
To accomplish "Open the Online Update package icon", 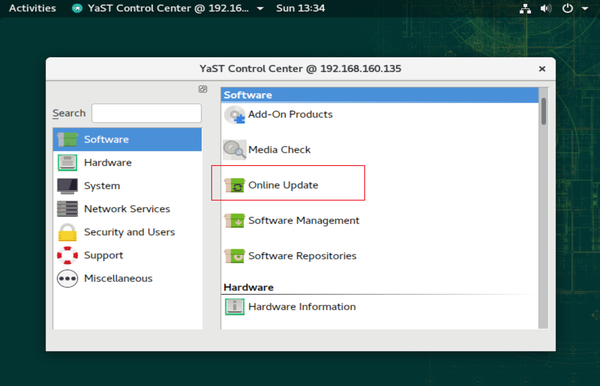I will (x=234, y=185).
